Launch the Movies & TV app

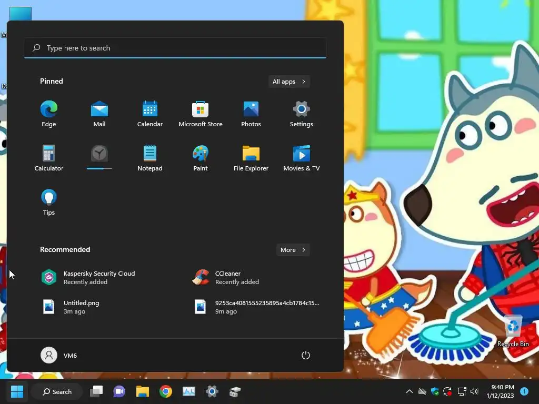pos(302,158)
